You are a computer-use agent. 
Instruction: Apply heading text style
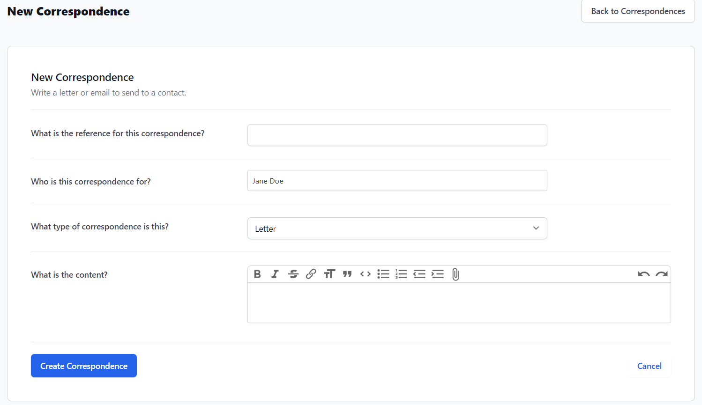(x=329, y=274)
